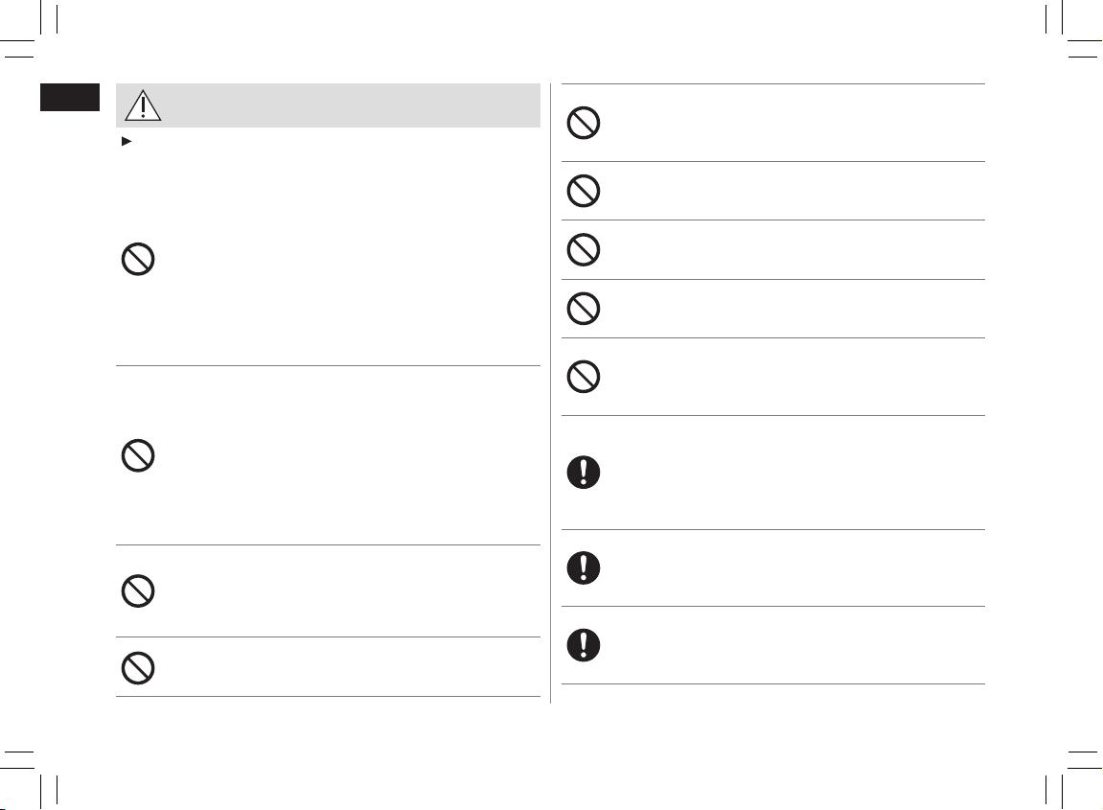Click the fourth prohibition symbol in the right column
The image size is (1103, 810).
pyautogui.click(x=585, y=308)
